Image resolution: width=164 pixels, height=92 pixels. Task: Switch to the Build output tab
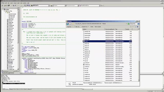[x=7, y=89]
